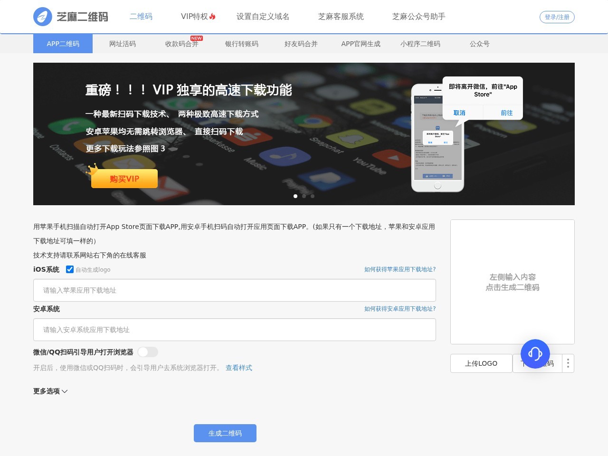The width and height of the screenshot is (608, 456).
Task: Click the 查看样式 link
Action: (239, 368)
